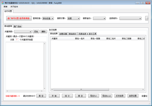Click the app icon in the title bar
The width and height of the screenshot is (152, 106).
click(x=3, y=3)
